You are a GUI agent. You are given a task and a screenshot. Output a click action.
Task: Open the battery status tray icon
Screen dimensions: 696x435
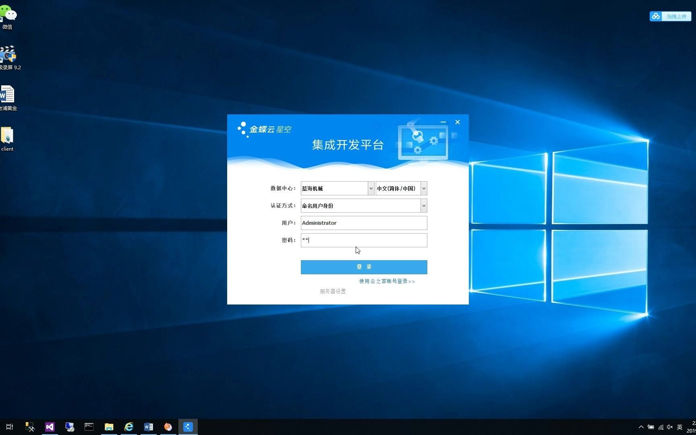[651, 427]
